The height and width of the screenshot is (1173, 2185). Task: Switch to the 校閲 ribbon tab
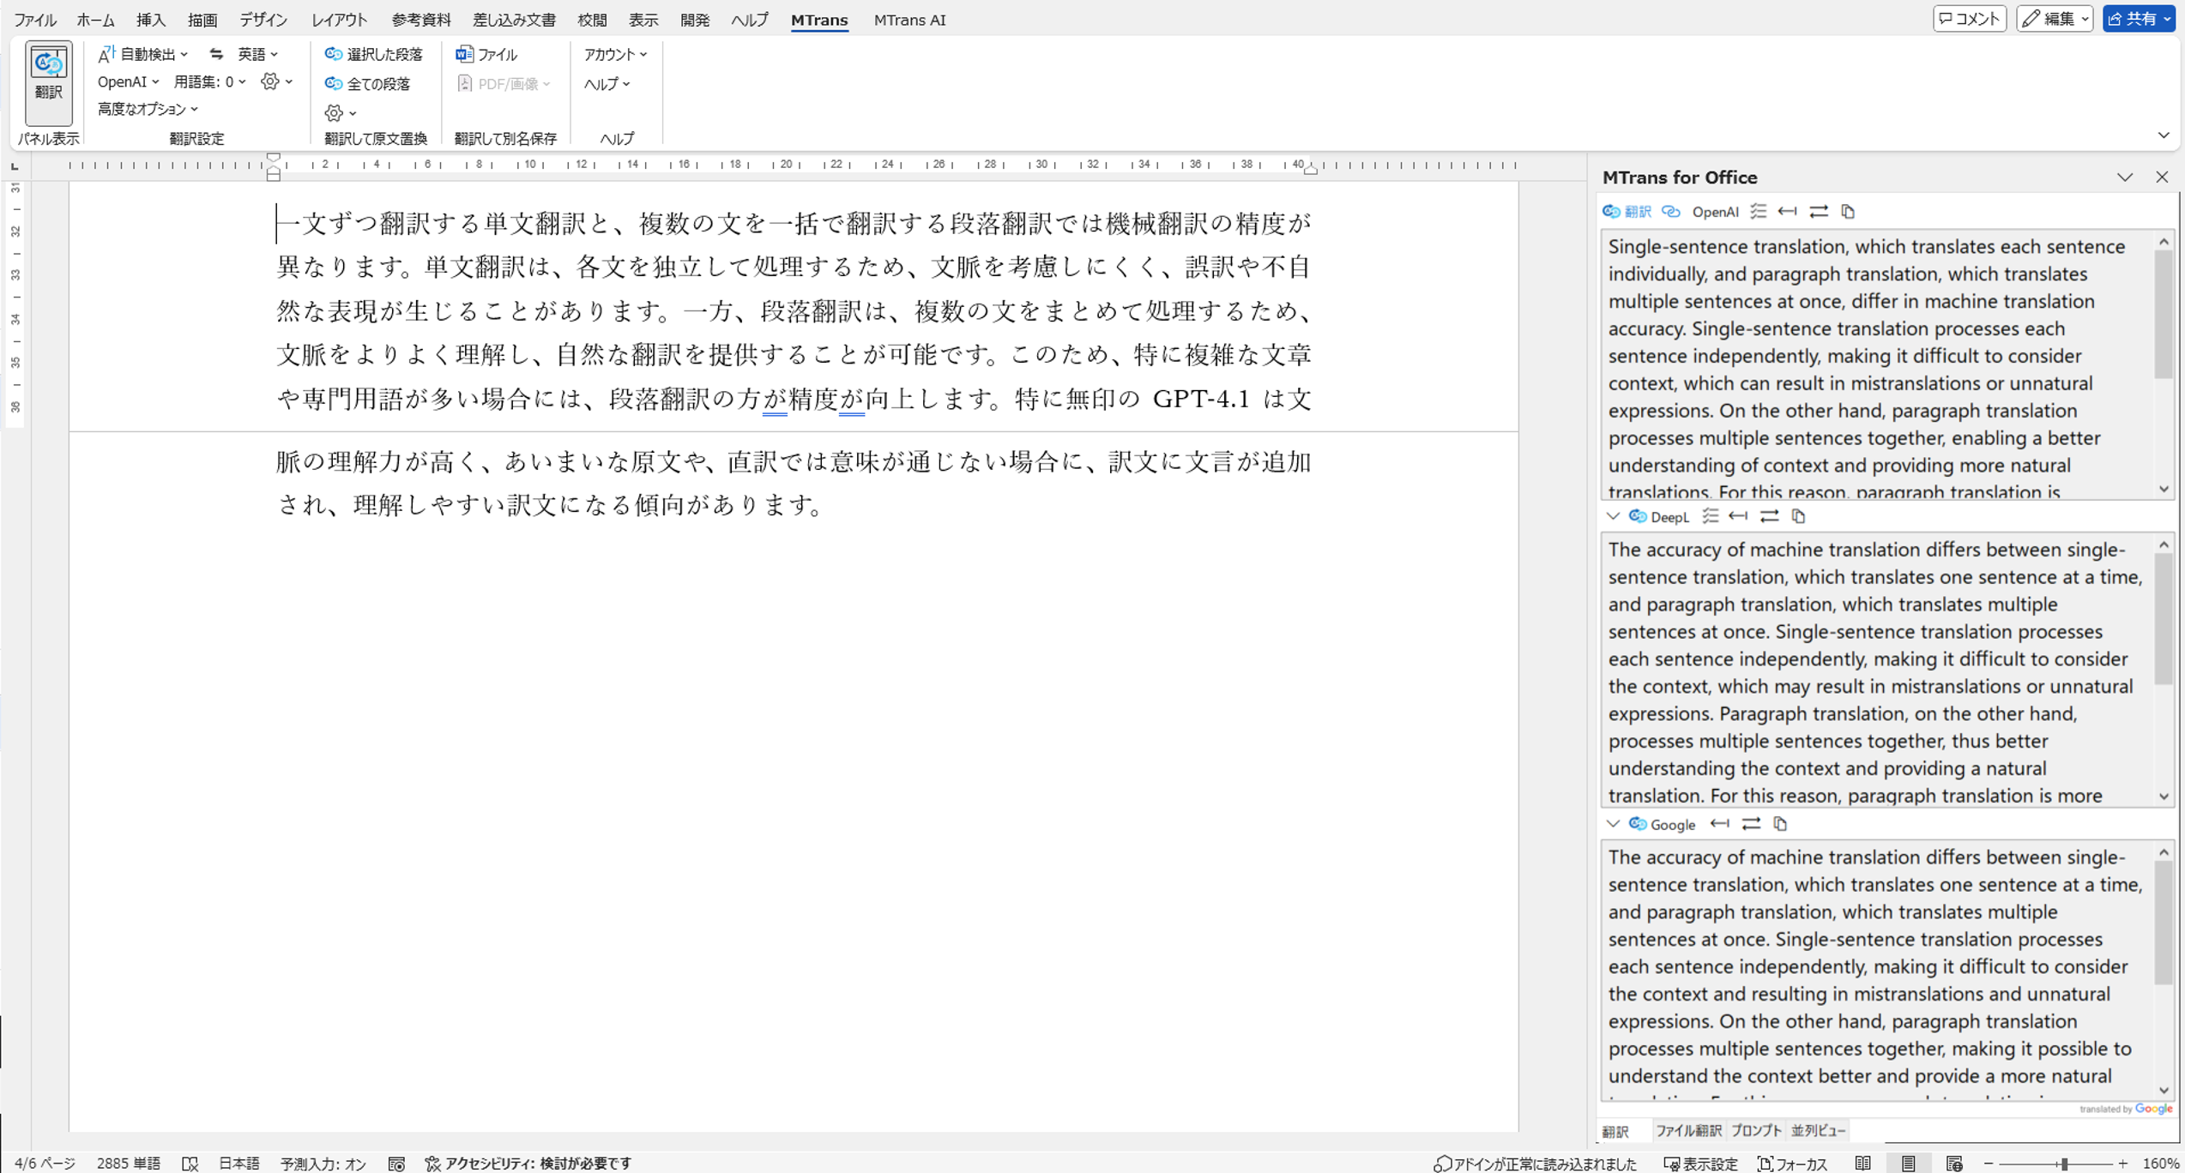click(x=592, y=20)
